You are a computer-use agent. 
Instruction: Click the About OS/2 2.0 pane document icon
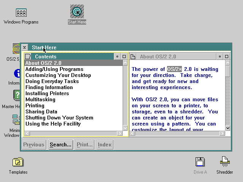pos(133,56)
